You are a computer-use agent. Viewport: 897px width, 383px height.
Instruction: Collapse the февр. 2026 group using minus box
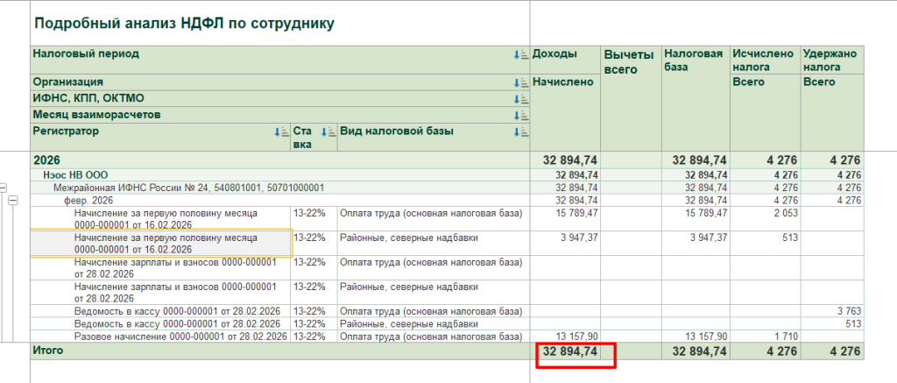pos(13,201)
